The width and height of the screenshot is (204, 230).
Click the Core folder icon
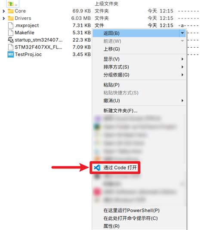coord(11,11)
